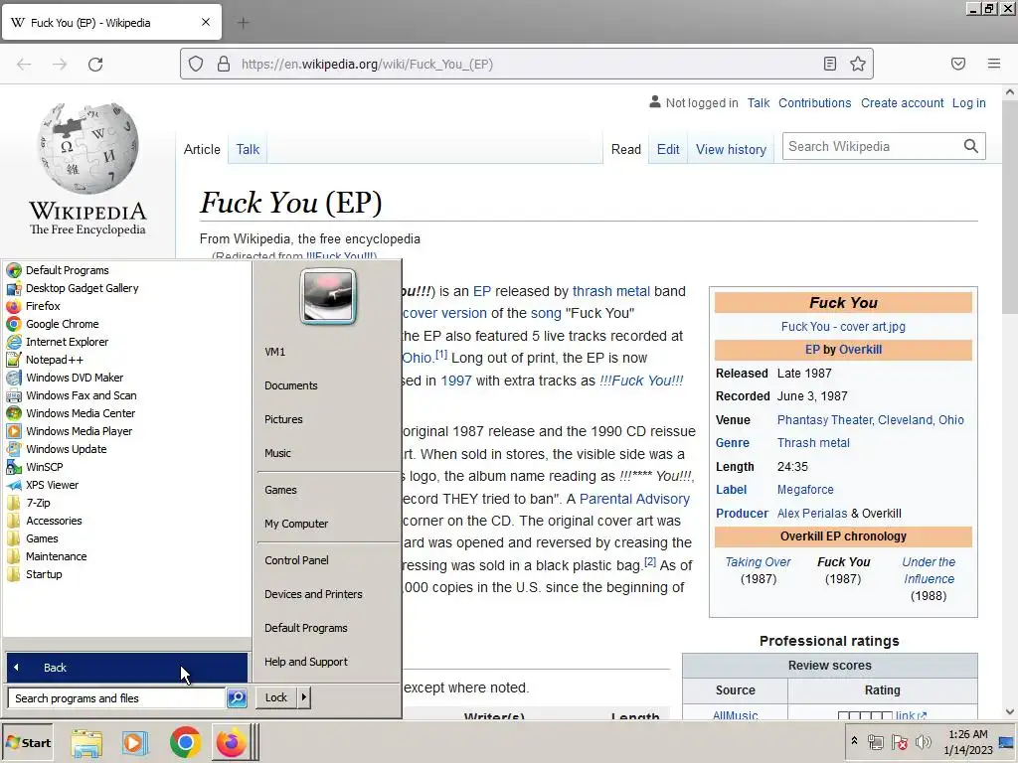Open the Megaforce label link
1018x763 pixels.
[805, 489]
